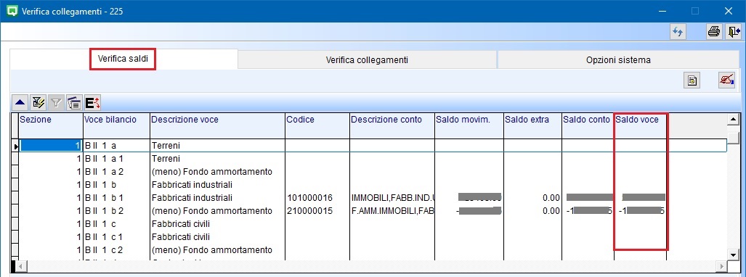Click the greyed funnel filter icon
This screenshot has height=277, width=746.
[x=56, y=102]
